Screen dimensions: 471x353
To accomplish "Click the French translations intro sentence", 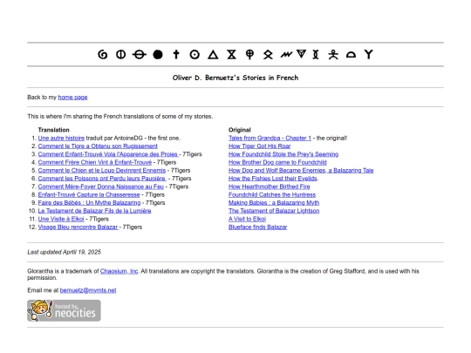I will click(x=120, y=117).
